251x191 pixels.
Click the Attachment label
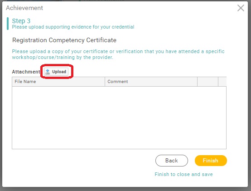click(26, 72)
